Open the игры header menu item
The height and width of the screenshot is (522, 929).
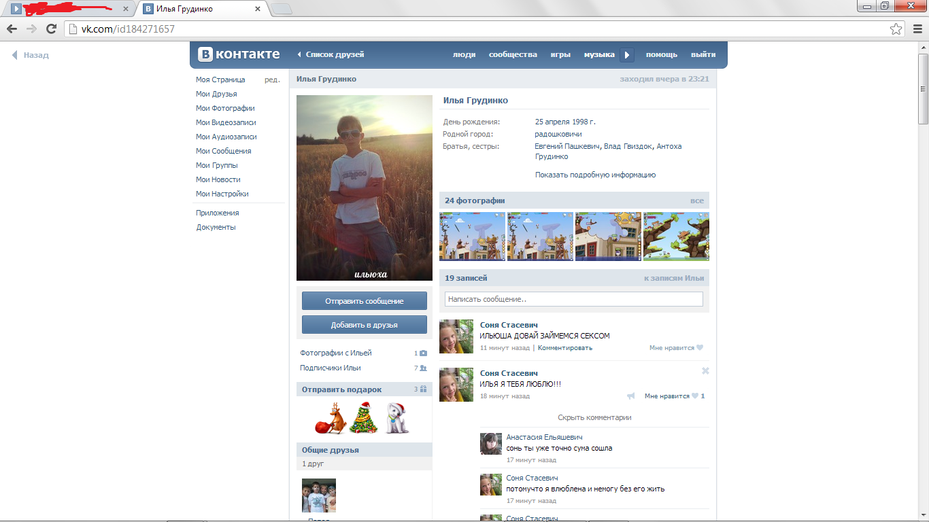tap(560, 54)
